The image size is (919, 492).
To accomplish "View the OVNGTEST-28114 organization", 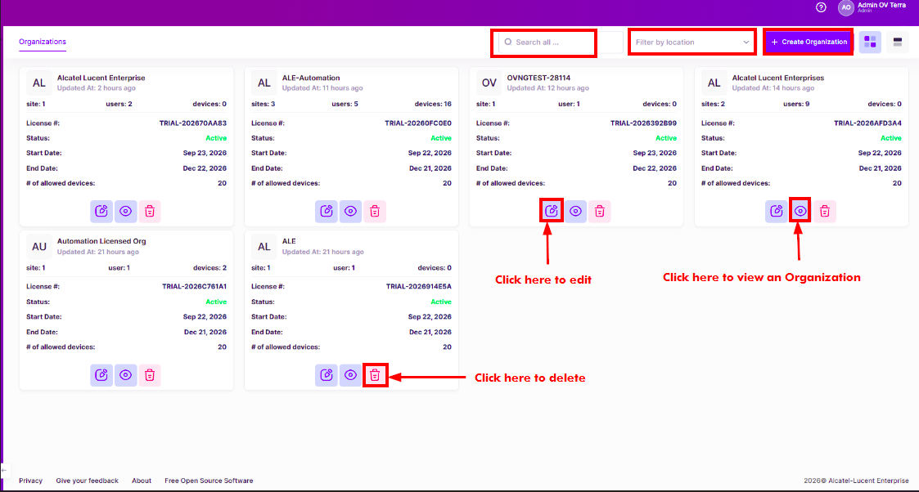I will [x=575, y=211].
